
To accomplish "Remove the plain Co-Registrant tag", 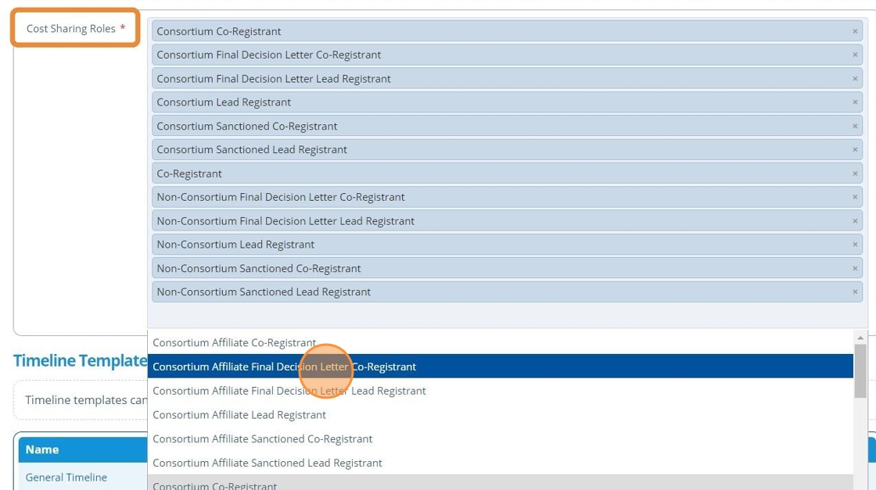I will (x=855, y=173).
